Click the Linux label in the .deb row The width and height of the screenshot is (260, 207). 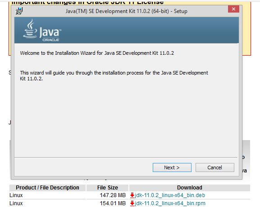click(16, 195)
